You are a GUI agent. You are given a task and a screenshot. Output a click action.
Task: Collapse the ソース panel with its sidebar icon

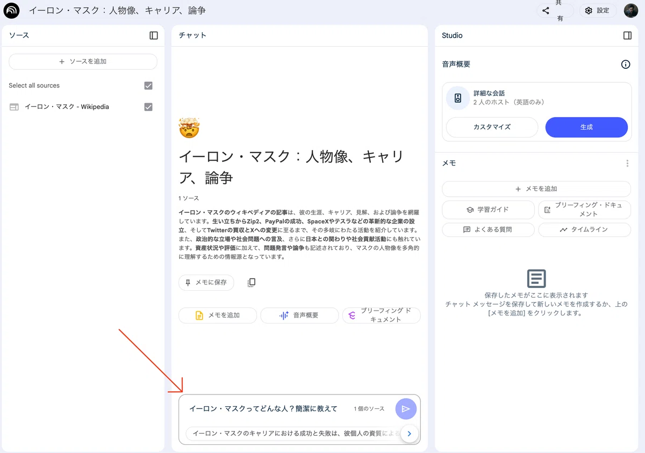point(154,35)
